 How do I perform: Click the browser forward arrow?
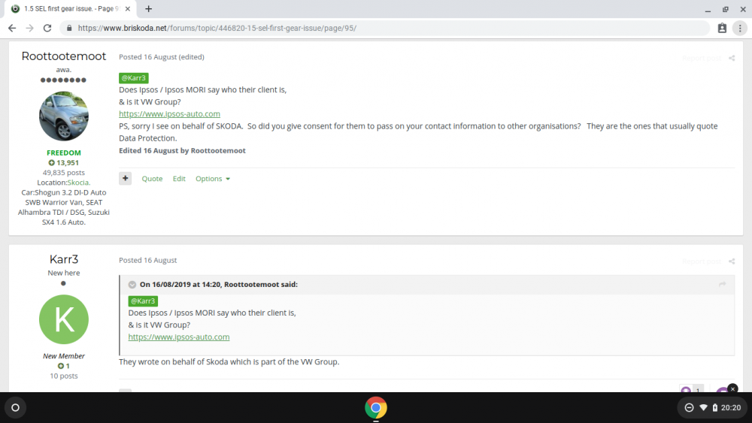click(x=30, y=29)
